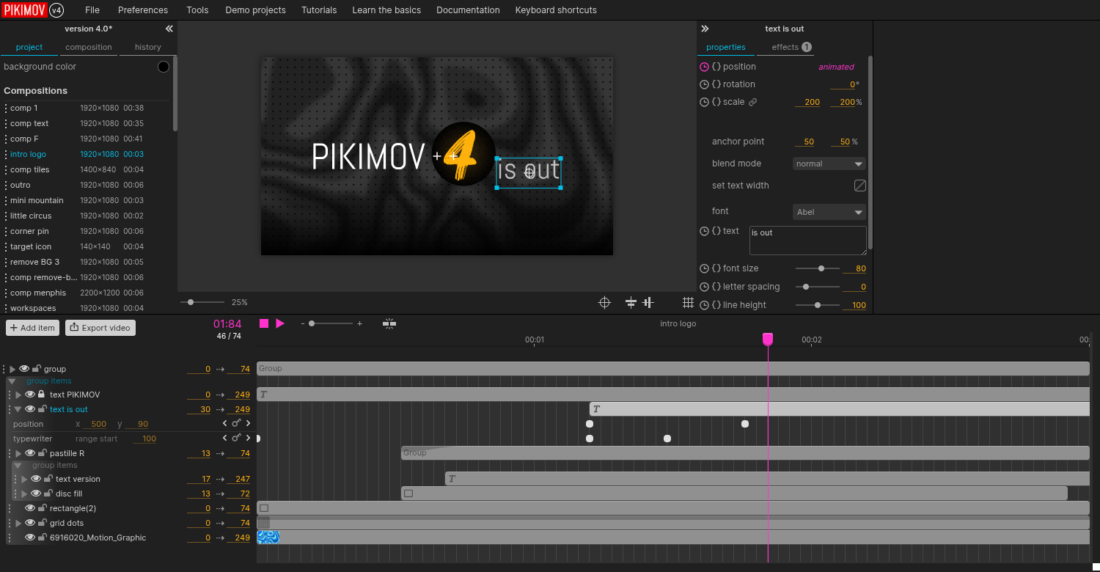Click the stopwatch icon beside scale property
Screen dimensions: 1100x572
coord(704,102)
